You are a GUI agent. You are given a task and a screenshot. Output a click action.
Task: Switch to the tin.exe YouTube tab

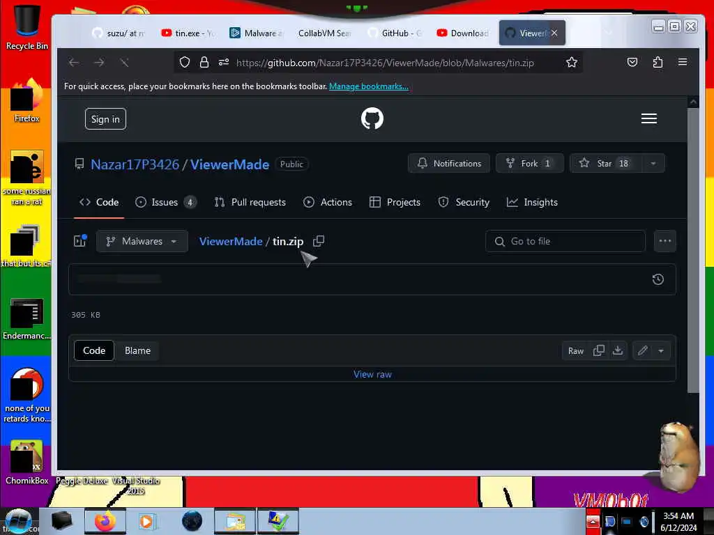(188, 33)
